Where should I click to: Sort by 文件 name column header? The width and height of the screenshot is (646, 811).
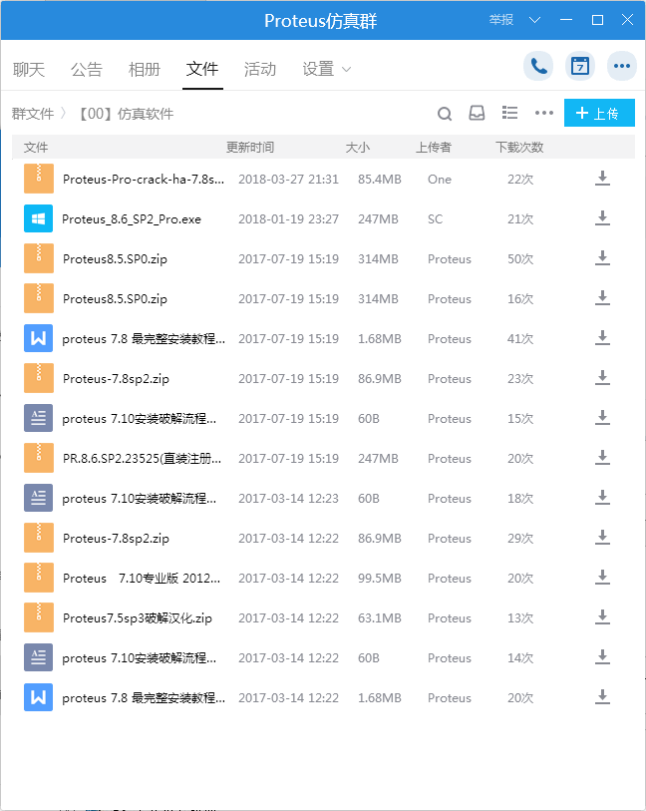36,148
